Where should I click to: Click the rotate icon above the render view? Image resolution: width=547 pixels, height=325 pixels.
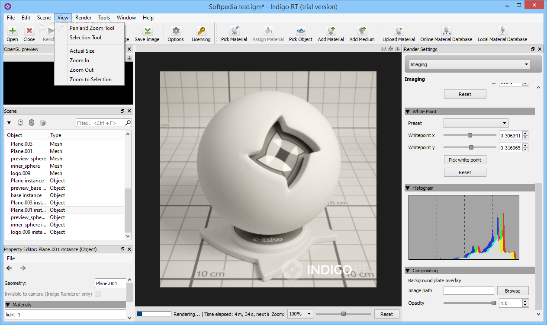click(384, 49)
